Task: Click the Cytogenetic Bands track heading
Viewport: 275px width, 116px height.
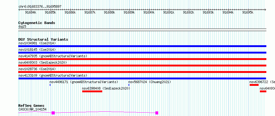Action: 37,23
